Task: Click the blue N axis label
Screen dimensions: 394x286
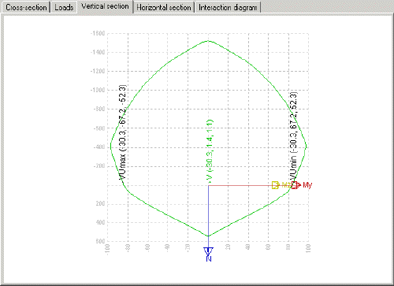Action: [209, 258]
